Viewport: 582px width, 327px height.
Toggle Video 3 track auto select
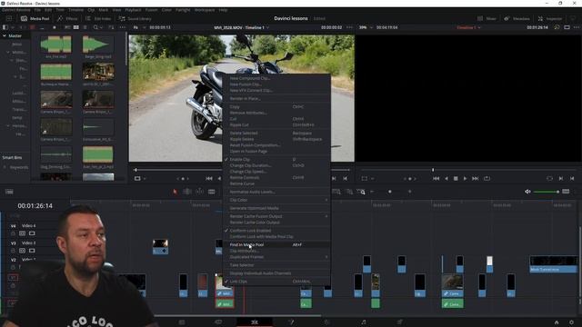tap(22, 251)
